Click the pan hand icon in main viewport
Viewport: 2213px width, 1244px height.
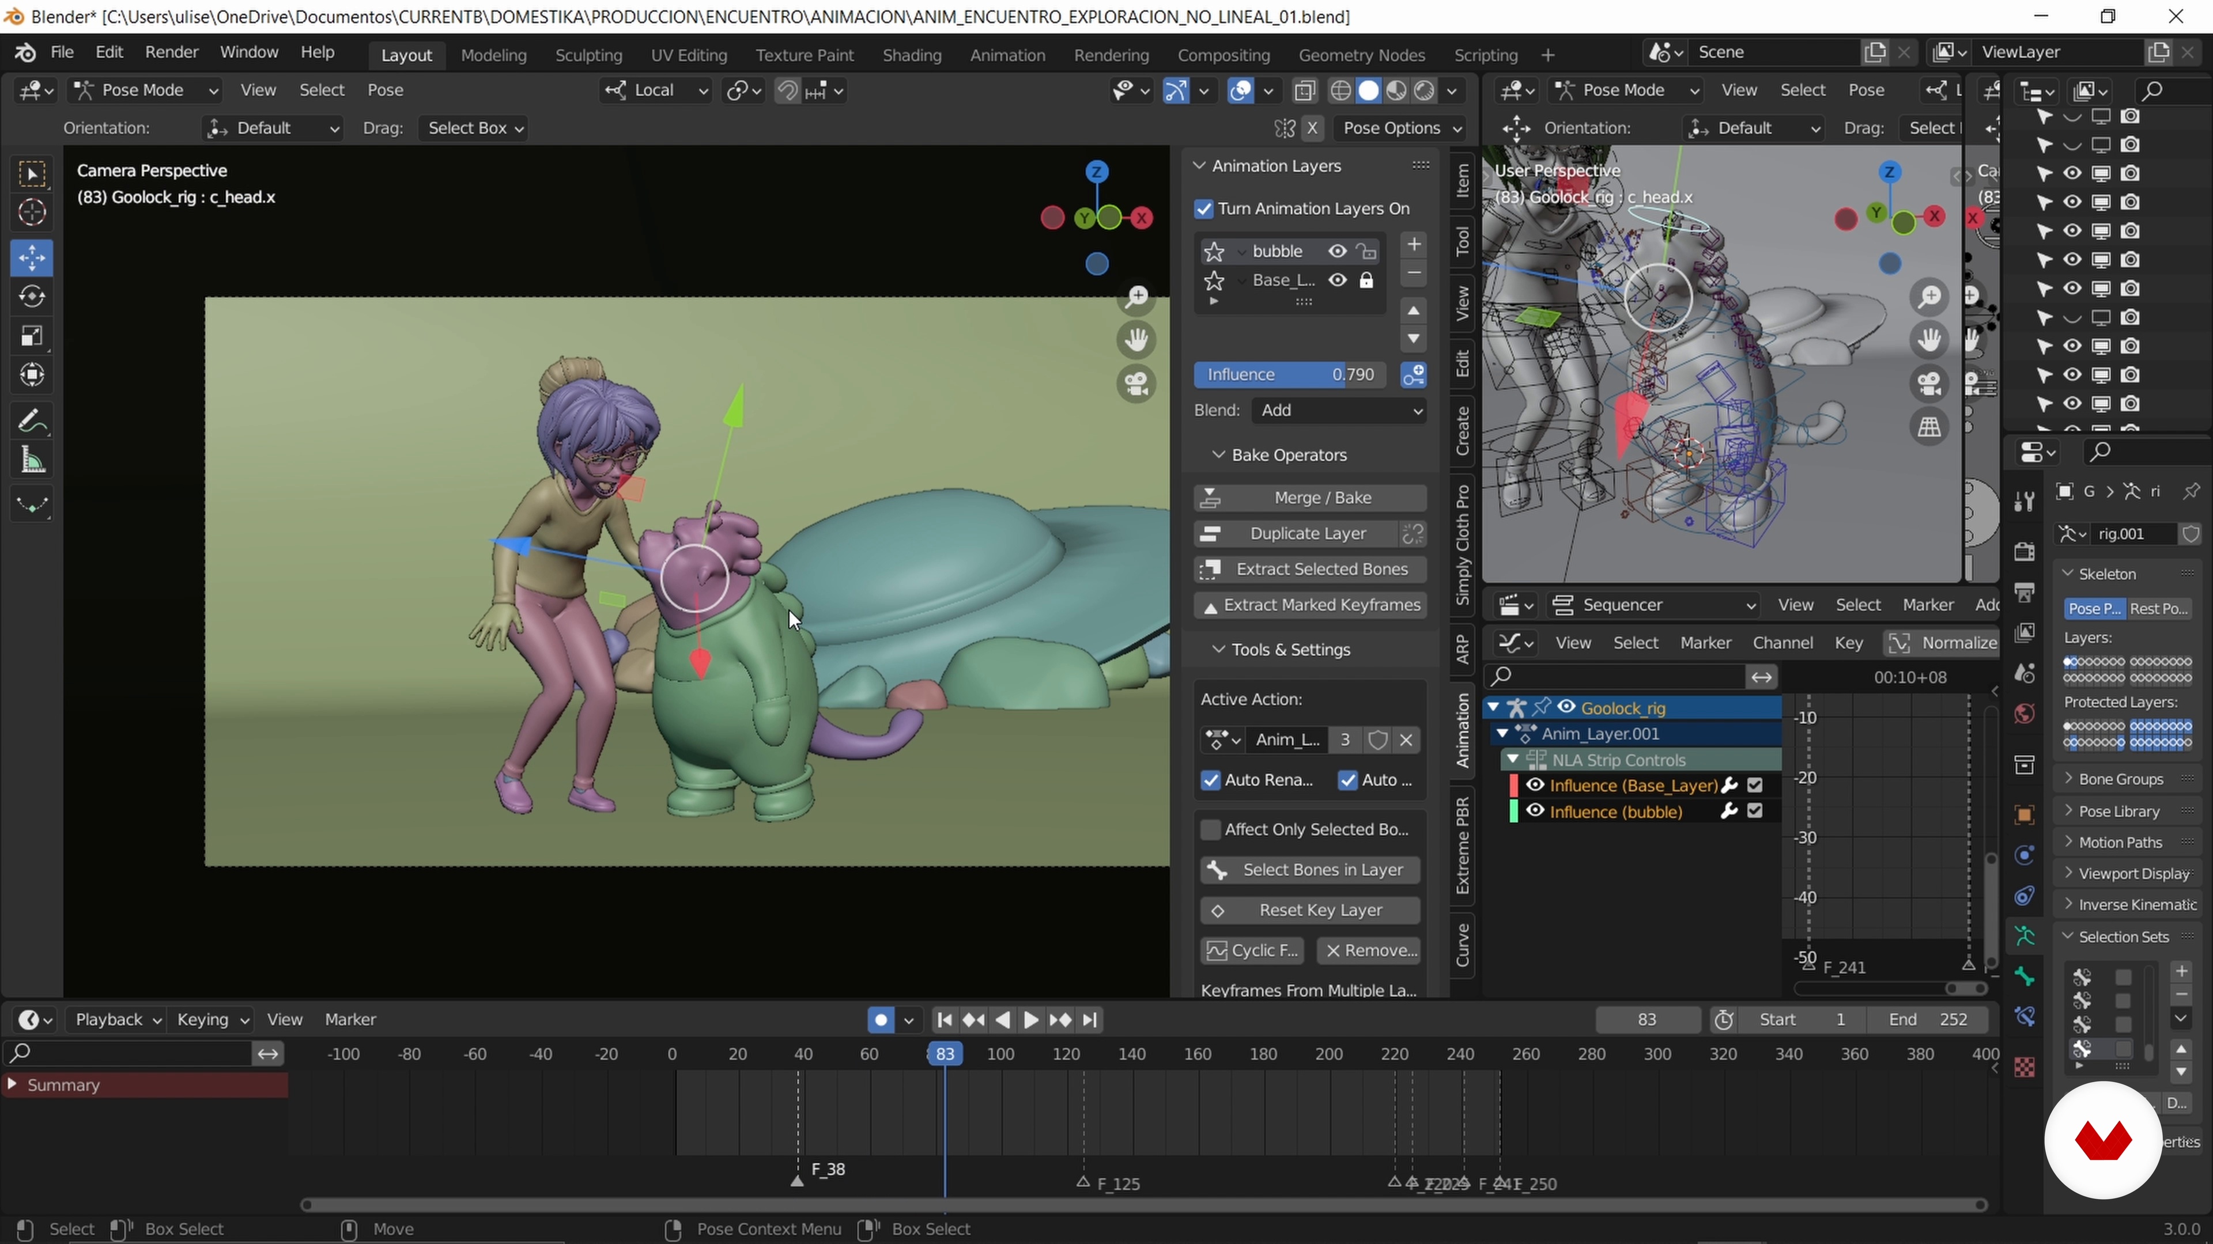[1136, 340]
